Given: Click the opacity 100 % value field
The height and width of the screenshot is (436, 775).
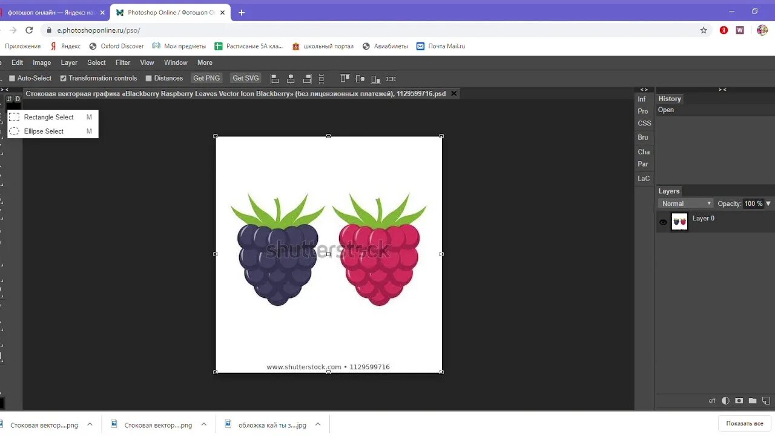Looking at the screenshot, I should tap(753, 203).
